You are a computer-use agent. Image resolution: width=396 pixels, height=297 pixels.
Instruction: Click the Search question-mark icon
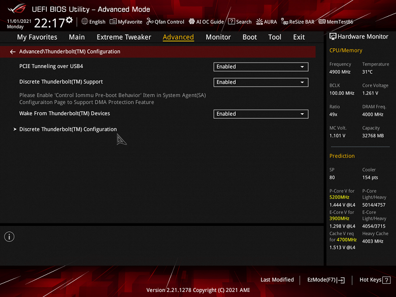(x=232, y=21)
